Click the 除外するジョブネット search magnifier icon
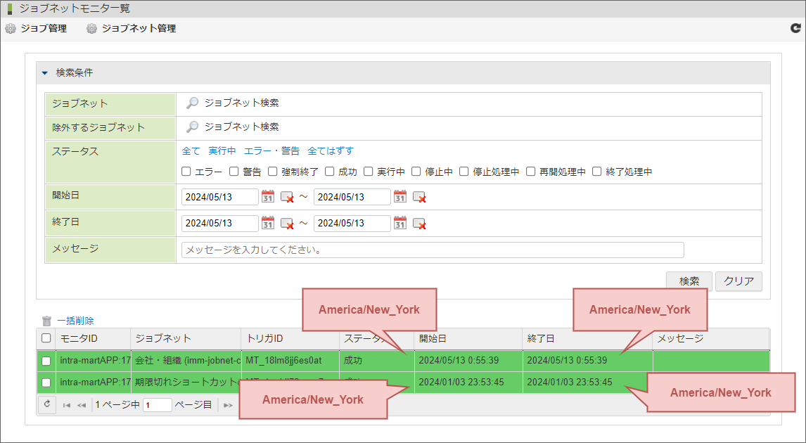Screen dimensions: 806x443 pyautogui.click(x=192, y=127)
